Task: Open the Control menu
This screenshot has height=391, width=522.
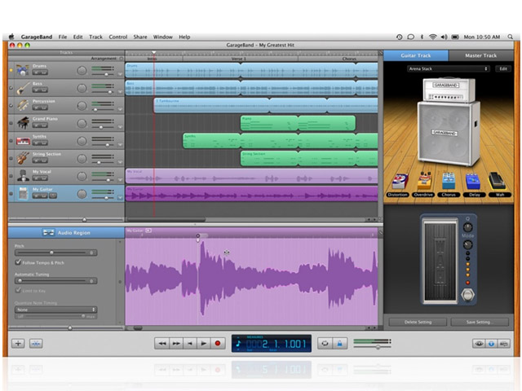Action: point(117,37)
